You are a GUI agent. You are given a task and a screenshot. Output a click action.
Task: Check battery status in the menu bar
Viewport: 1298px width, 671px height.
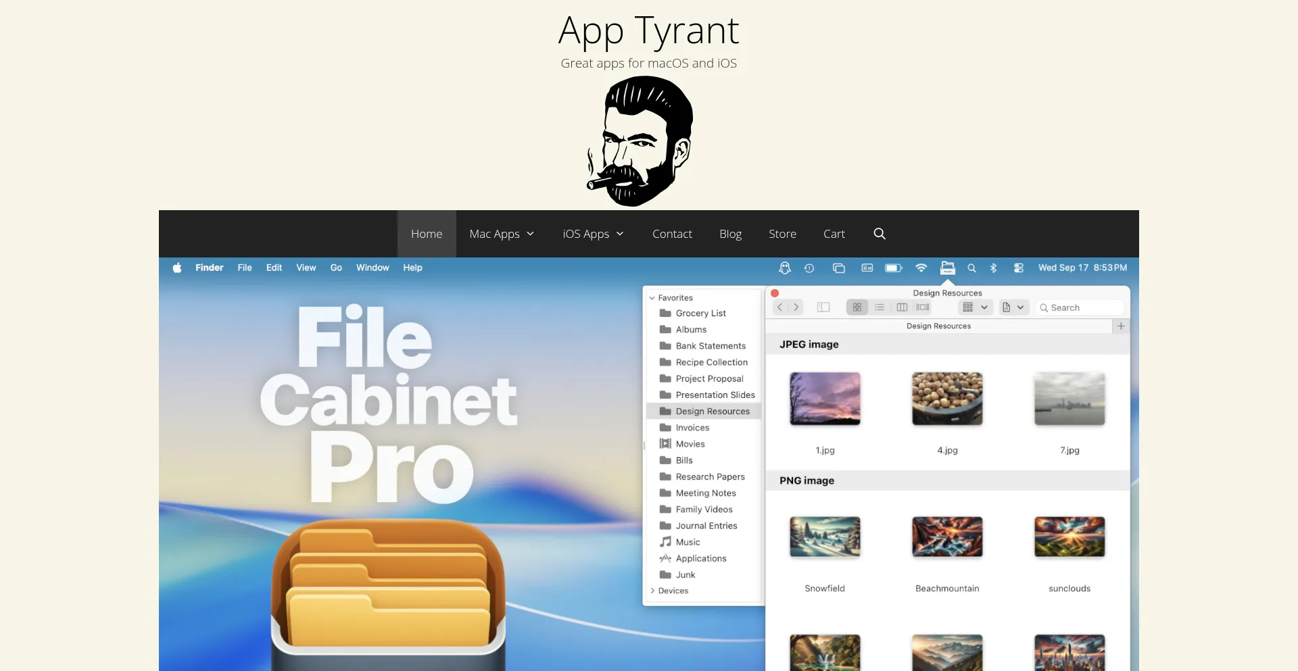point(893,268)
